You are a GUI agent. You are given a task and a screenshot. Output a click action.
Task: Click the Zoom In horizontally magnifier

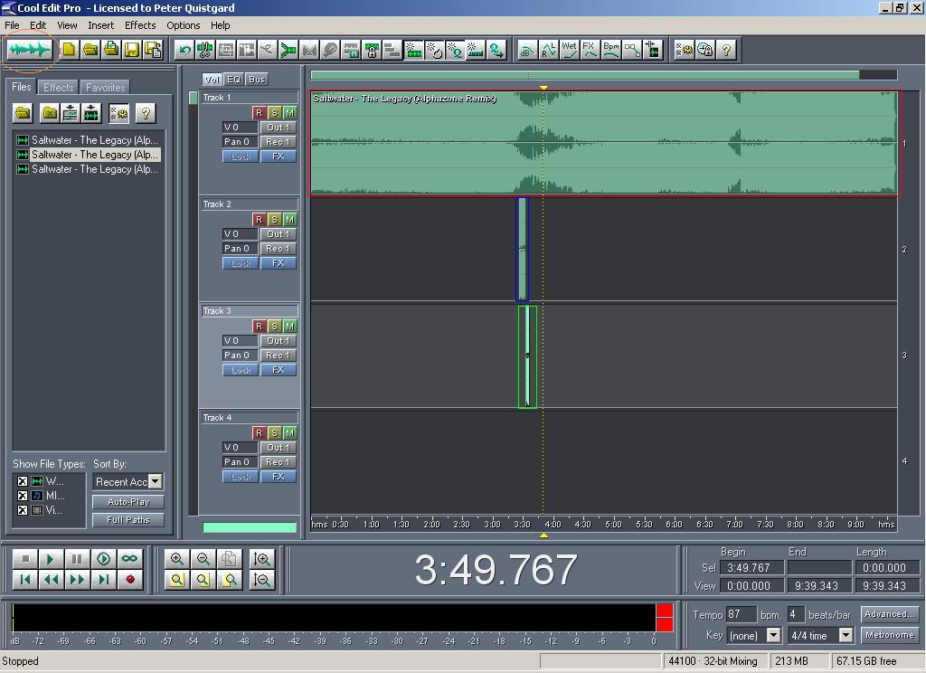(176, 558)
